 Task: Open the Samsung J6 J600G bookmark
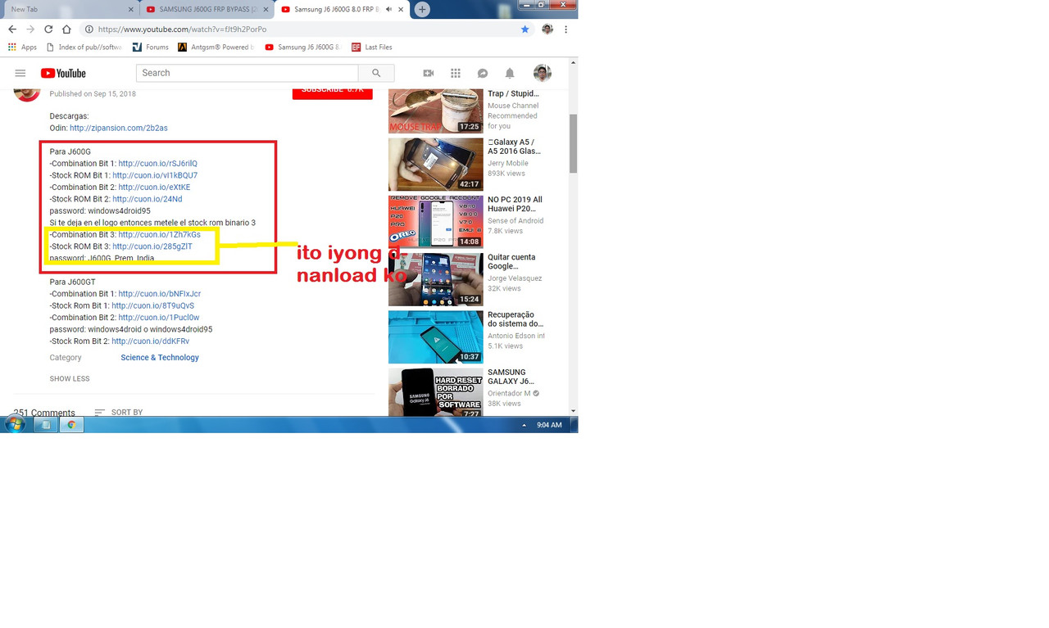point(302,47)
